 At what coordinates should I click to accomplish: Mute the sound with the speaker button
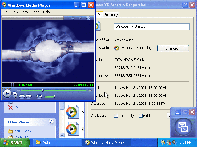[39, 96]
